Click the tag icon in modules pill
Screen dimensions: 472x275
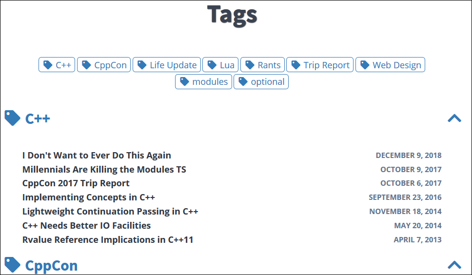click(x=184, y=81)
